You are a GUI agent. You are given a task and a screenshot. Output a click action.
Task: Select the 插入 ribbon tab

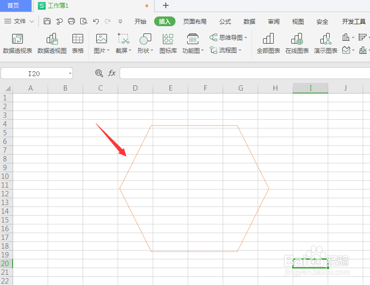point(165,22)
